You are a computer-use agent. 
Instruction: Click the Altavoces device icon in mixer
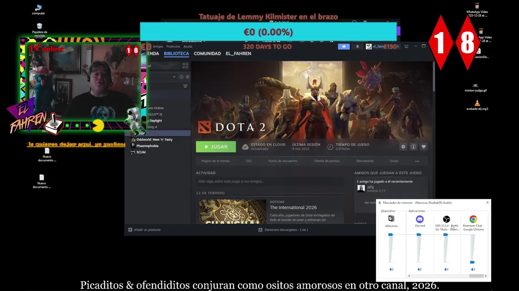(391, 219)
